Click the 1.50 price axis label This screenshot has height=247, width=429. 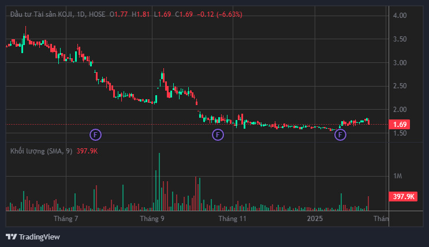tap(400, 133)
